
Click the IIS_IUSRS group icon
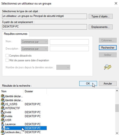(3, 104)
